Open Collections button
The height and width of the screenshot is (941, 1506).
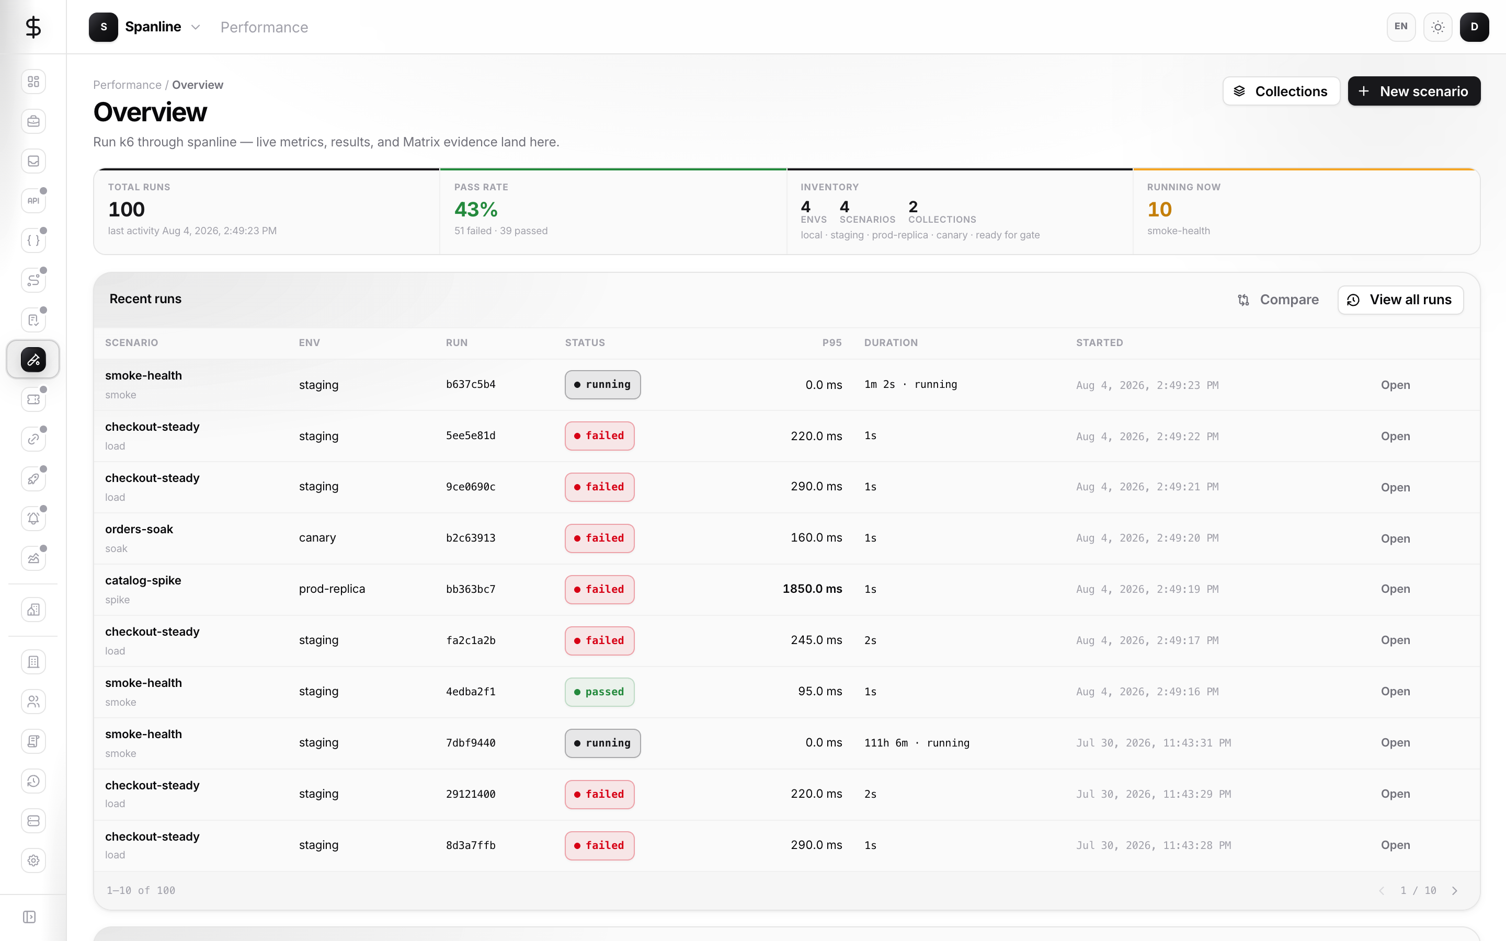(x=1281, y=91)
